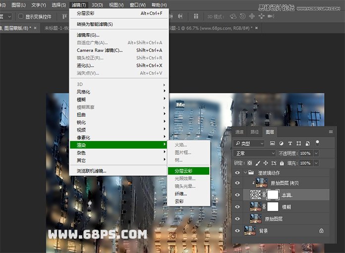This screenshot has width=345, height=253.
Task: Open the Layers panel flyout menu icon
Action: click(x=331, y=132)
